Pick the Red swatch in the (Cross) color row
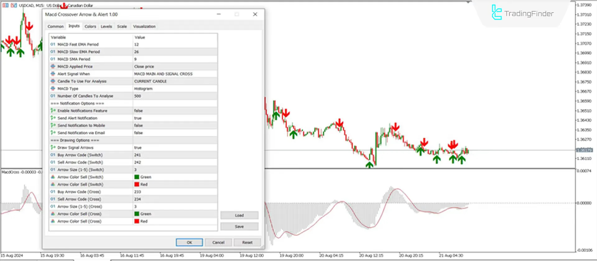The width and height of the screenshot is (597, 261). 137,221
